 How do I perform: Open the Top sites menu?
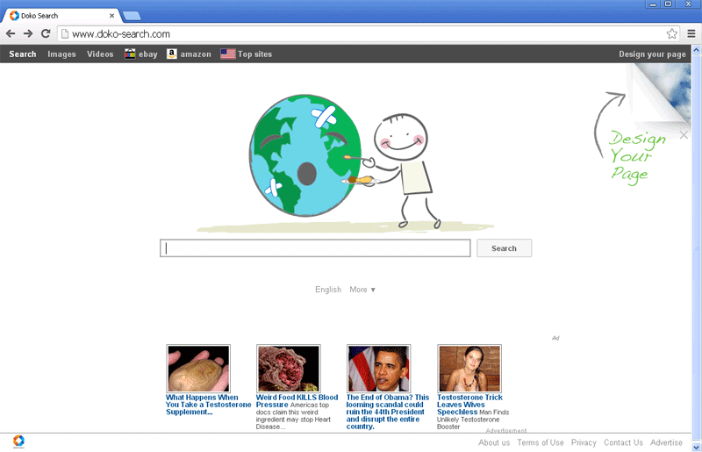coord(247,54)
